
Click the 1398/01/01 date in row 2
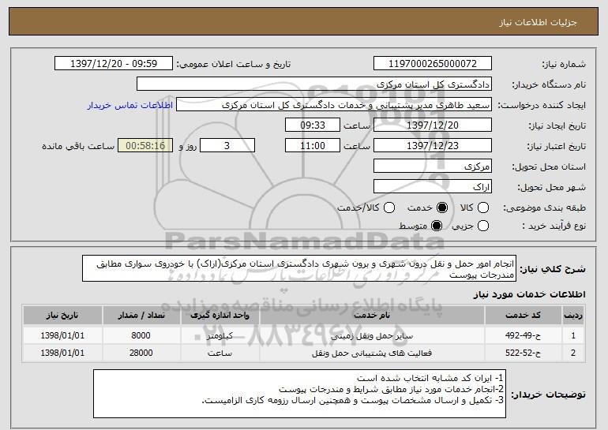coord(62,353)
